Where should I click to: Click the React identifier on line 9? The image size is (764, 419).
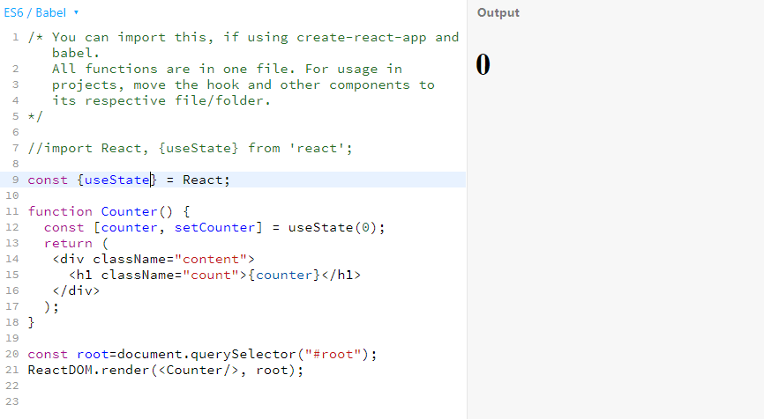(202, 180)
